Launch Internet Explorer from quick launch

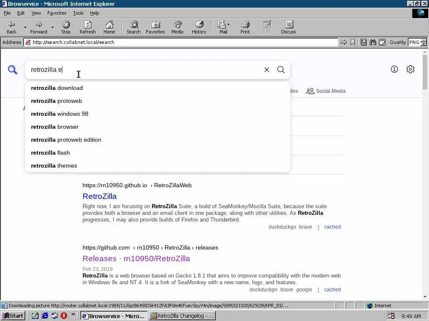tap(45, 316)
